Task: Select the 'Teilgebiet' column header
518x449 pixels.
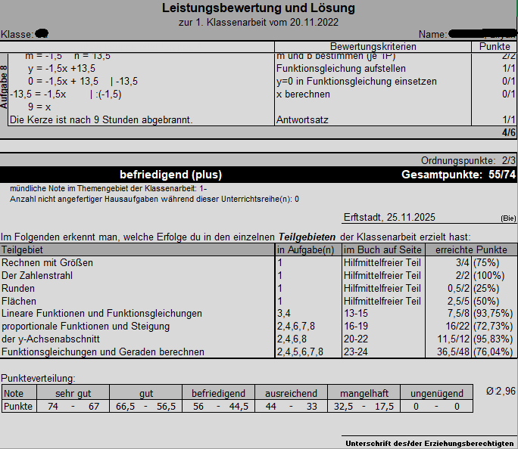Action: (x=23, y=249)
